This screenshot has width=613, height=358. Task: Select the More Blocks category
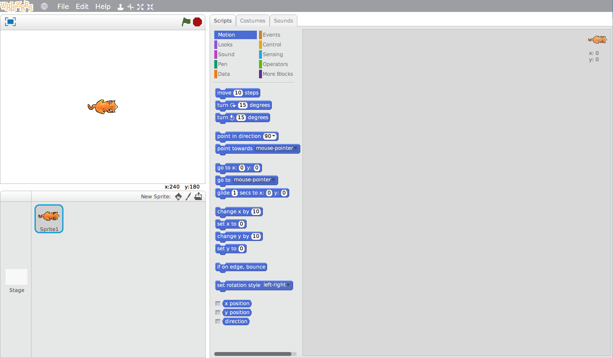click(x=277, y=74)
